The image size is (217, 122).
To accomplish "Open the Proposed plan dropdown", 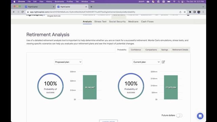I will pyautogui.click(x=68, y=62).
